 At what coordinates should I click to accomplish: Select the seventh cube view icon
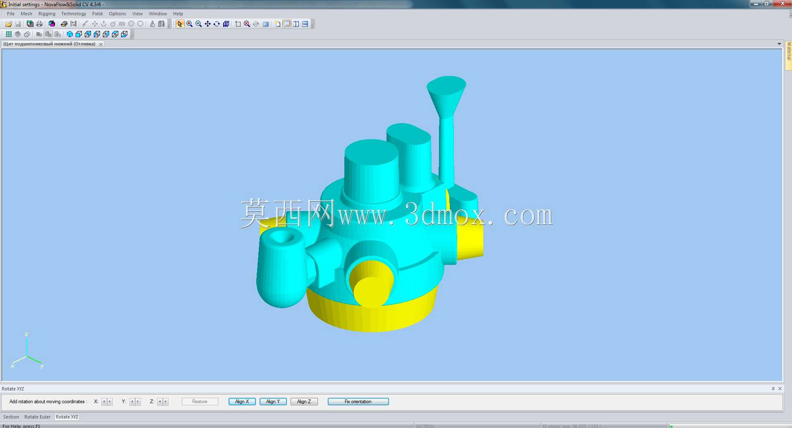pyautogui.click(x=124, y=34)
